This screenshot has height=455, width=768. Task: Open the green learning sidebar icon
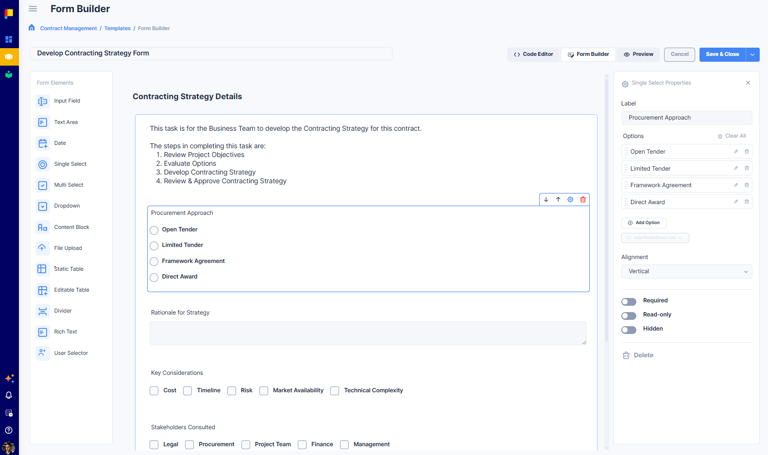(x=9, y=74)
